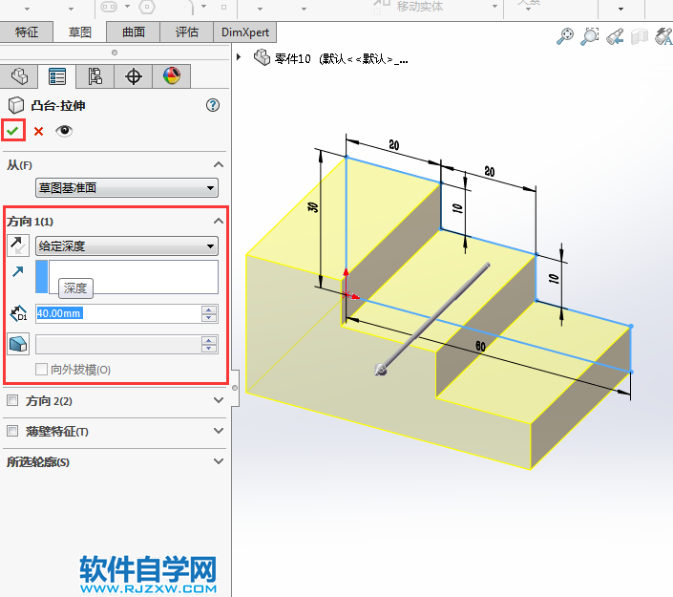Click extrude depth drag handle arrow
673x597 pixels.
click(381, 369)
